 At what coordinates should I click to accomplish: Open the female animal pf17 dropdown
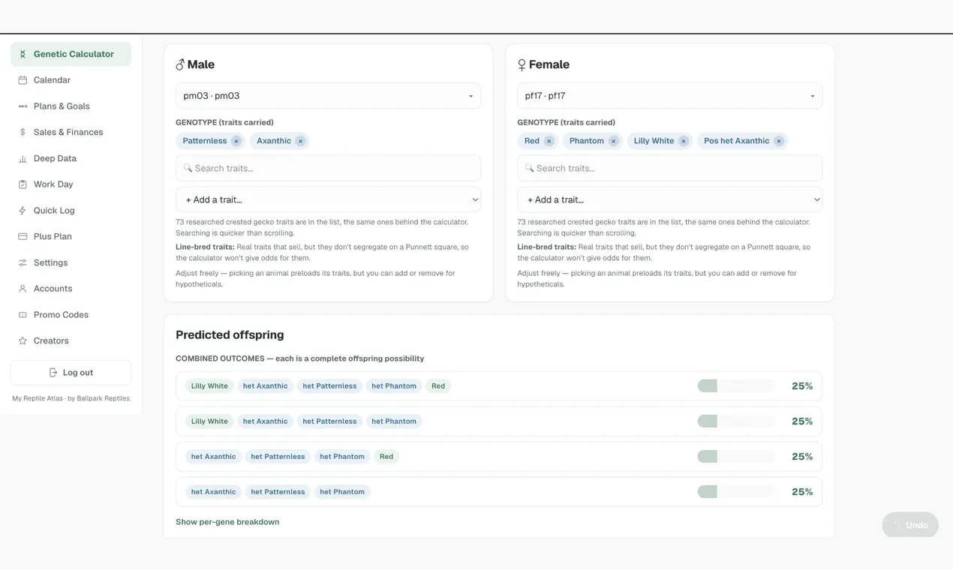[669, 96]
